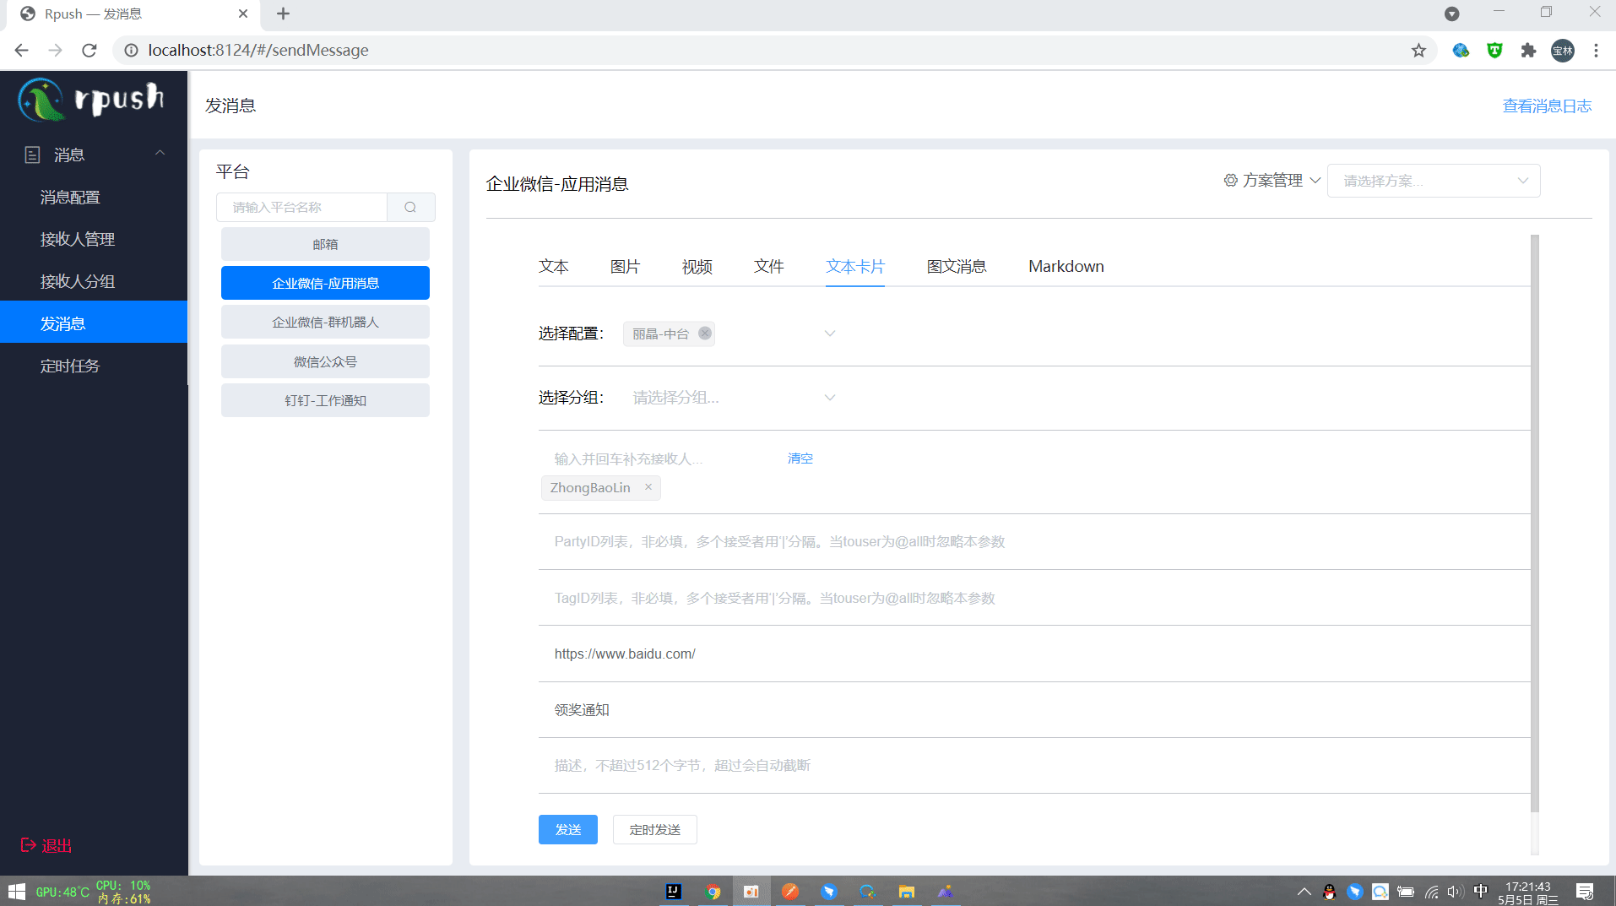This screenshot has width=1616, height=906.
Task: Bookmark the page via the star icon
Action: 1419,50
